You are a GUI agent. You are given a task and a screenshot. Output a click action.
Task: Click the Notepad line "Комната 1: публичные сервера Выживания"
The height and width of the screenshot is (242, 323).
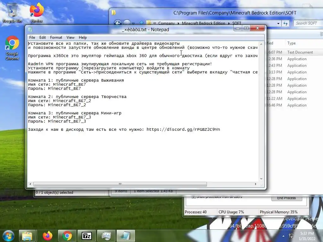pos(76,80)
